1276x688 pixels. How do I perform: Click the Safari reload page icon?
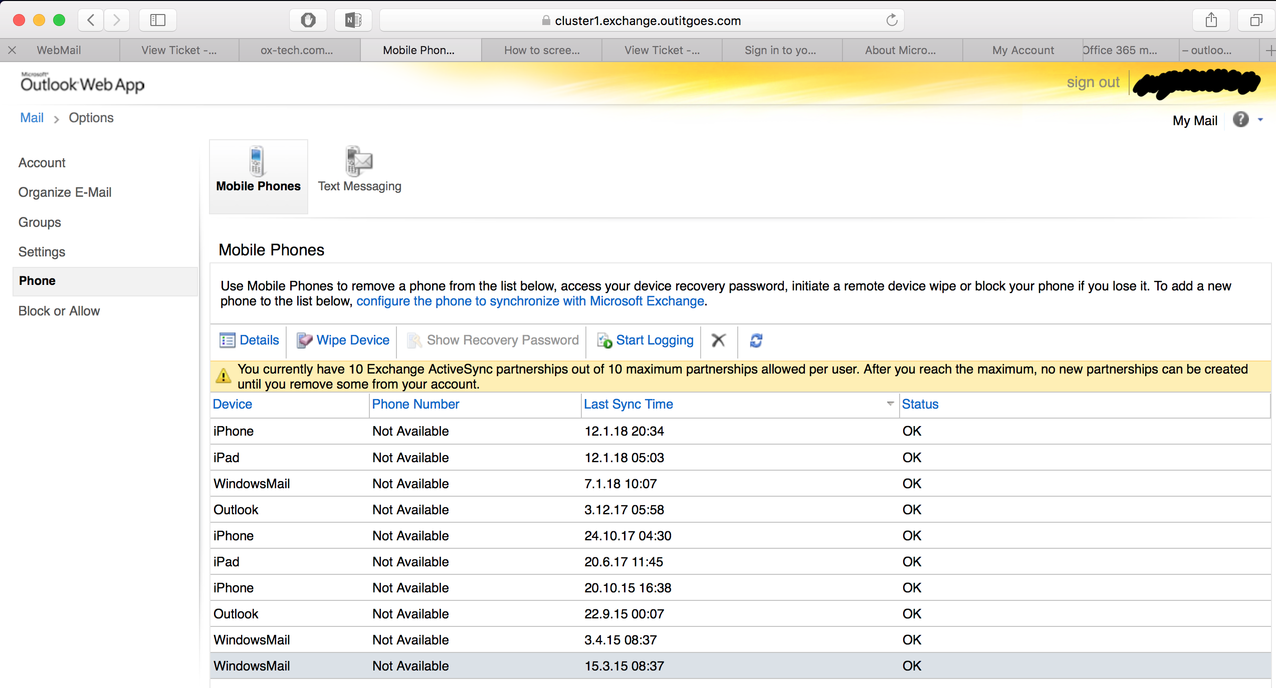pos(892,21)
